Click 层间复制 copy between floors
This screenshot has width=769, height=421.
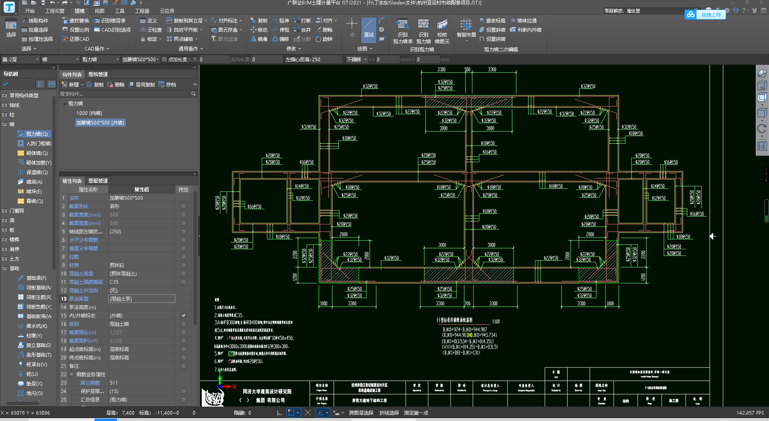(x=142, y=84)
